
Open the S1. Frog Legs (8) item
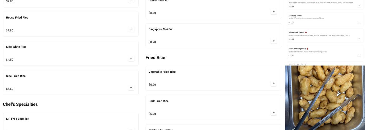click(x=17, y=119)
